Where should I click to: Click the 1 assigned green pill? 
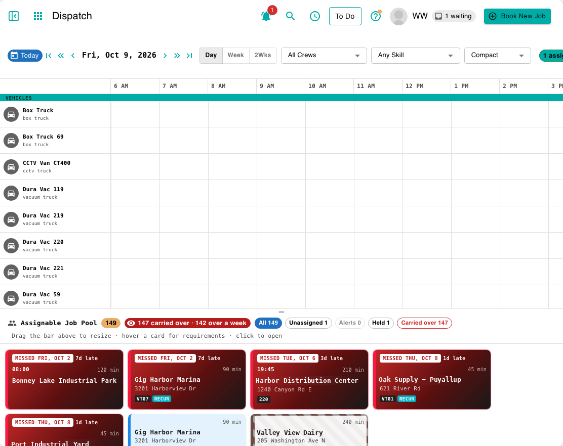(551, 56)
